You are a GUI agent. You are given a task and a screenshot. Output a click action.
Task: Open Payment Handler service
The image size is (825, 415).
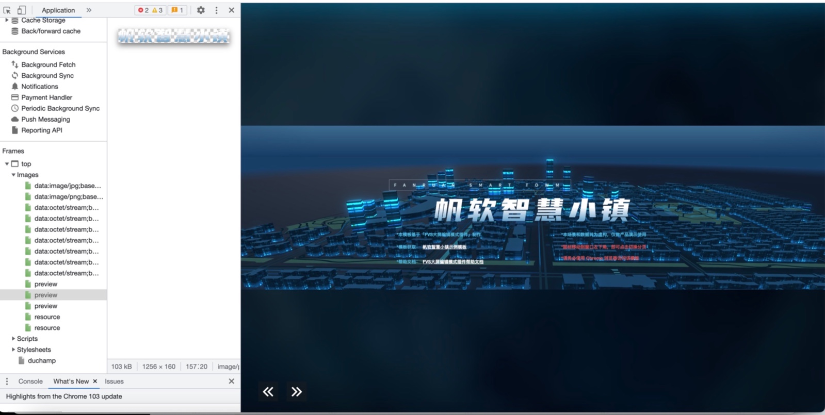coord(46,97)
